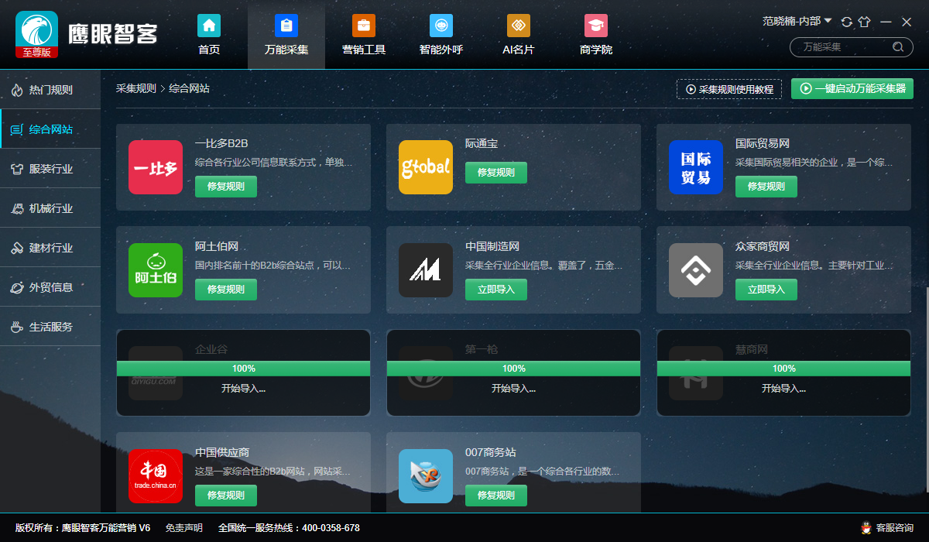The height and width of the screenshot is (542, 929).
Task: Click 修复规则 for 际通宝
Action: tap(496, 173)
